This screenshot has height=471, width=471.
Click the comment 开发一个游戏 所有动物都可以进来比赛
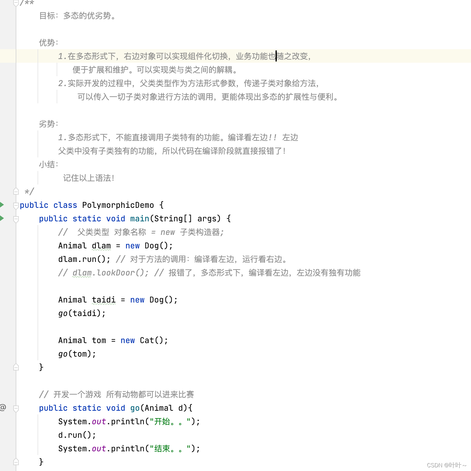click(116, 394)
